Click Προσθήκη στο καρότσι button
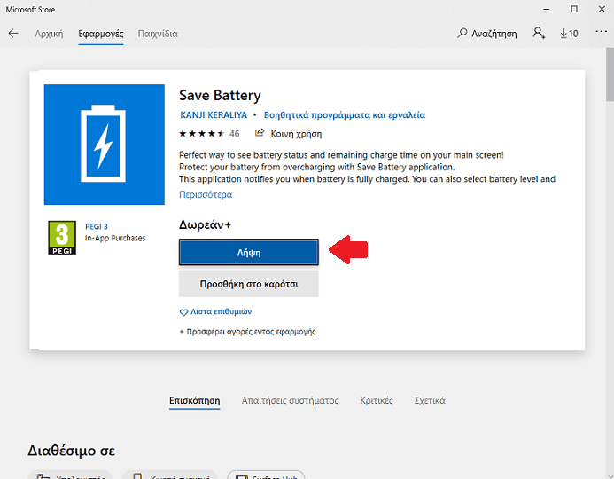This screenshot has width=614, height=479. click(x=249, y=284)
